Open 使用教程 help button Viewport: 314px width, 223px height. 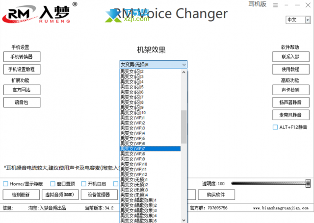[x=291, y=69]
